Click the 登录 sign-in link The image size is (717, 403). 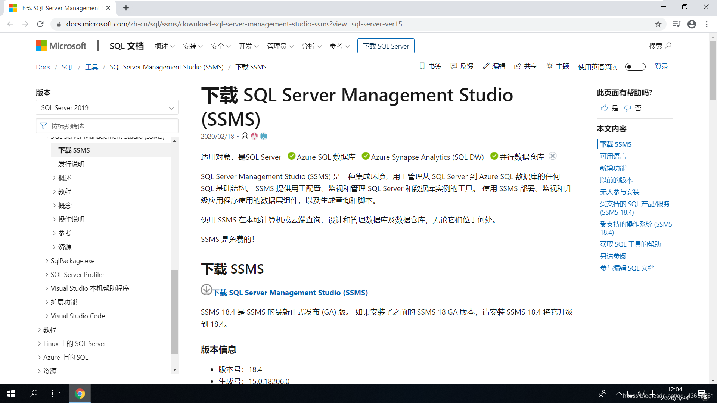[x=661, y=66]
